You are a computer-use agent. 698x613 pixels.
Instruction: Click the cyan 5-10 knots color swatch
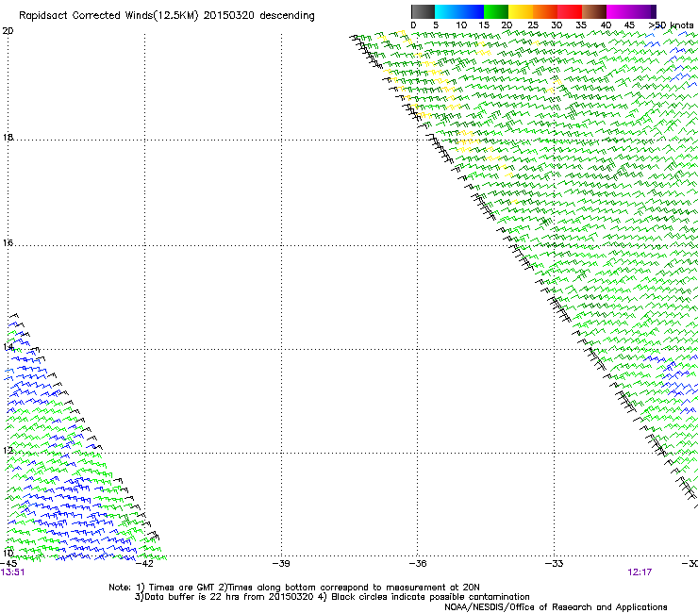[x=447, y=11]
